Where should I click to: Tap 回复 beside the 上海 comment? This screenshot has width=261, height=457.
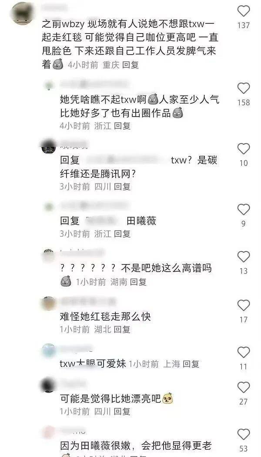(x=191, y=364)
